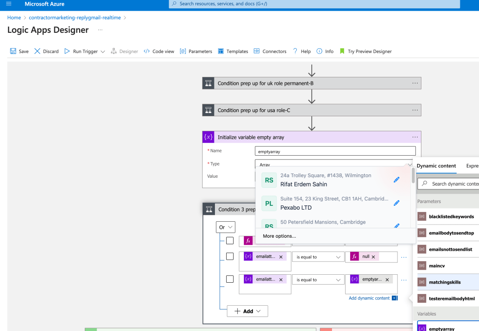Screen dimensions: 479x331
Task: Open the ellipsis menu of uk role permanent-B
Action: pos(415,83)
